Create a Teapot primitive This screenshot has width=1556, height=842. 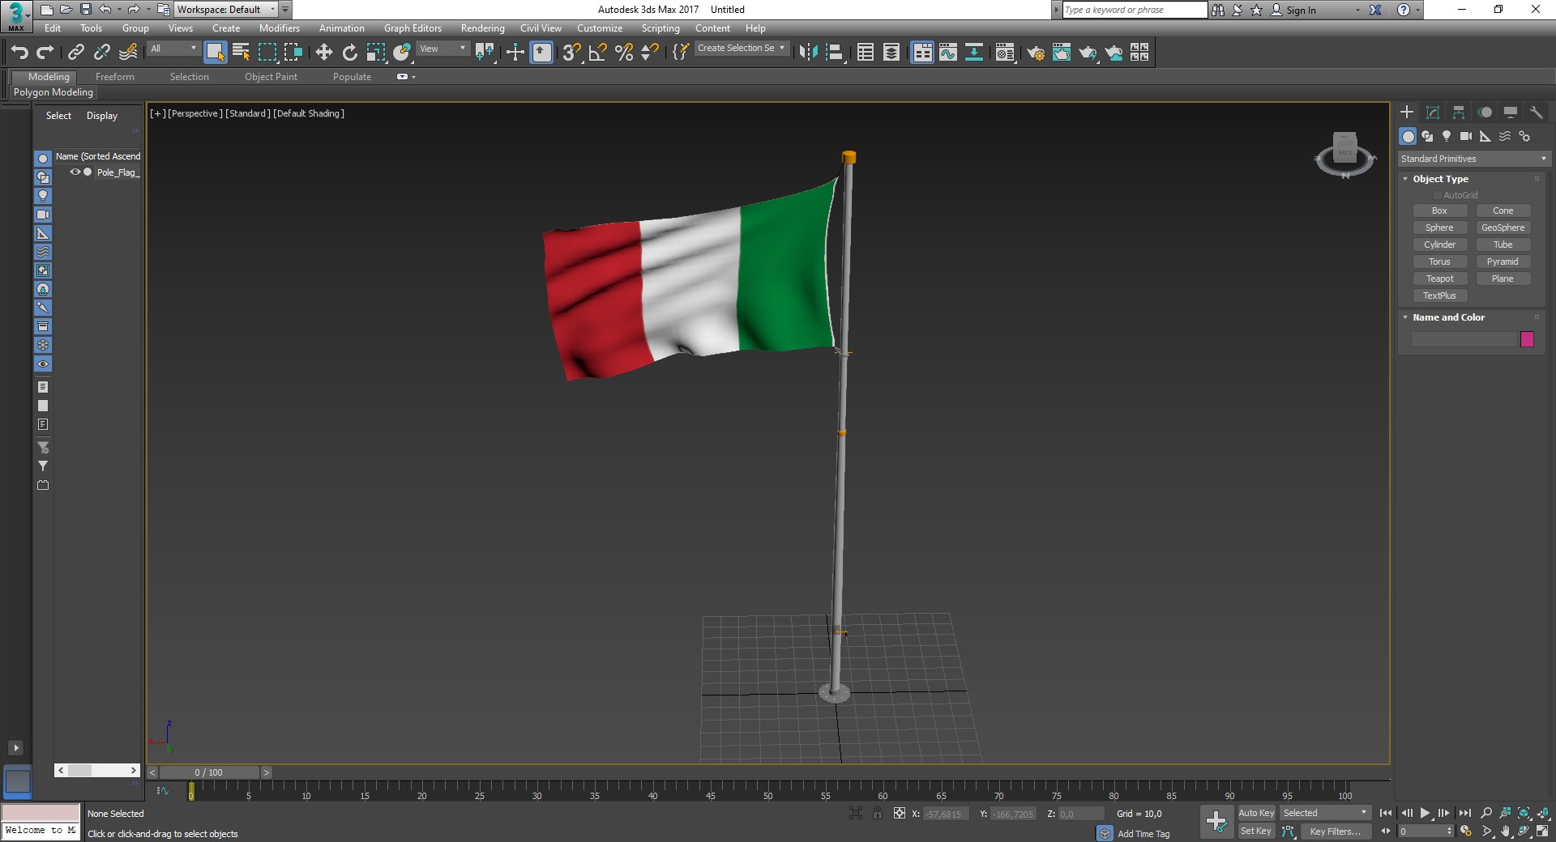coord(1439,279)
